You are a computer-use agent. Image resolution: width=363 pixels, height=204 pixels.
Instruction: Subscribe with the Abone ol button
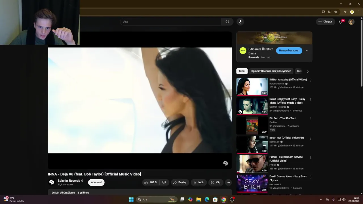[96, 182]
